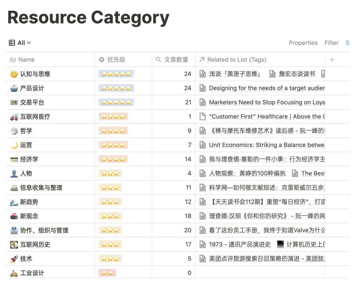Click the money icon for 交易平台
358x285 pixels.
[14, 102]
